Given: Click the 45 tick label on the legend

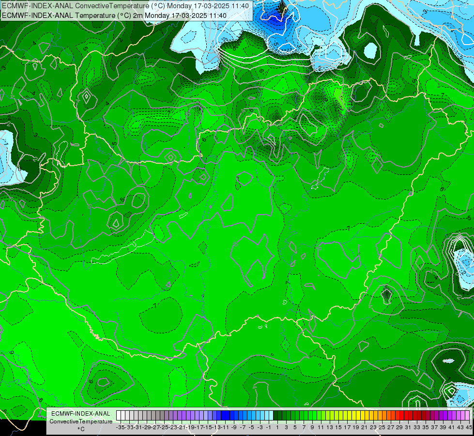Looking at the screenshot, I should (469, 428).
